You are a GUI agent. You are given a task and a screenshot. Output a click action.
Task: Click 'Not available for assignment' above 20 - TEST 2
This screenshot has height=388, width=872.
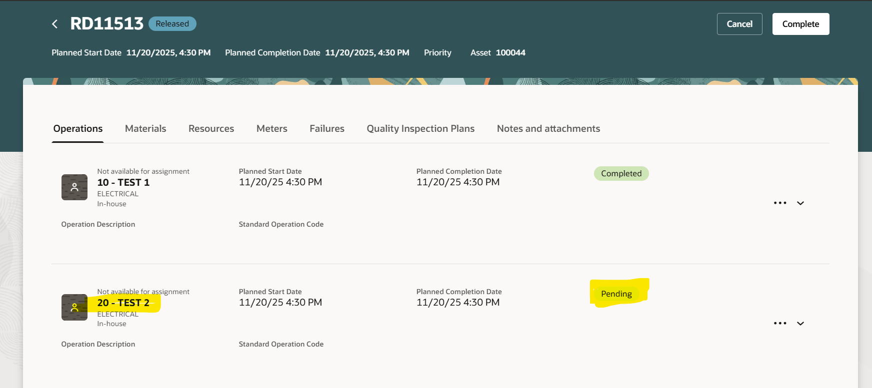pyautogui.click(x=143, y=292)
